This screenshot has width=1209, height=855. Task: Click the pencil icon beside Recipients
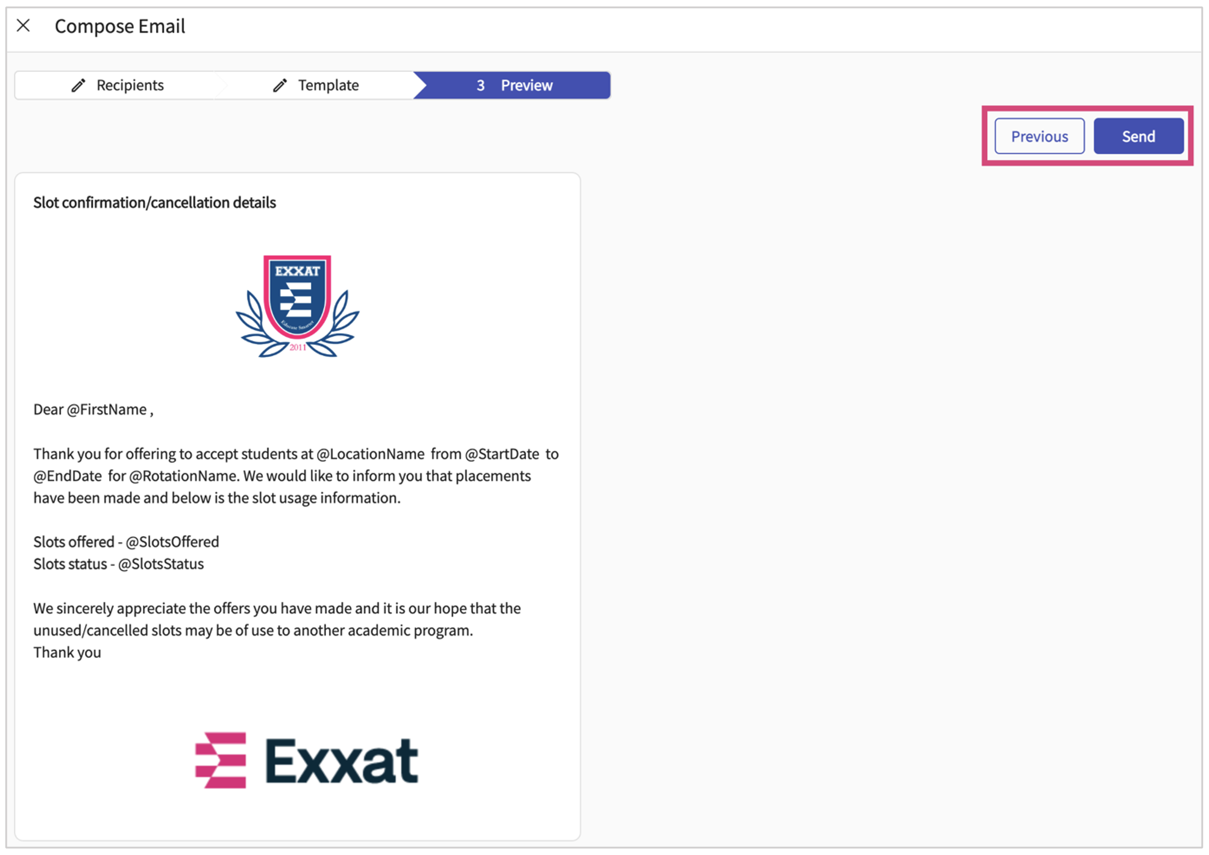coord(78,85)
